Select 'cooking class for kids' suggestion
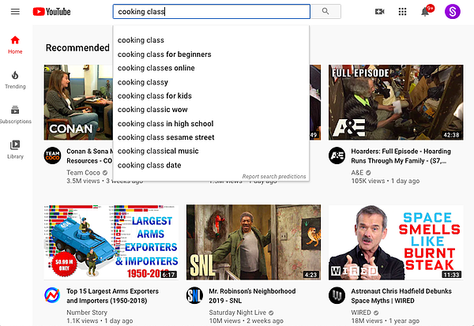This screenshot has width=474, height=326. tap(155, 96)
